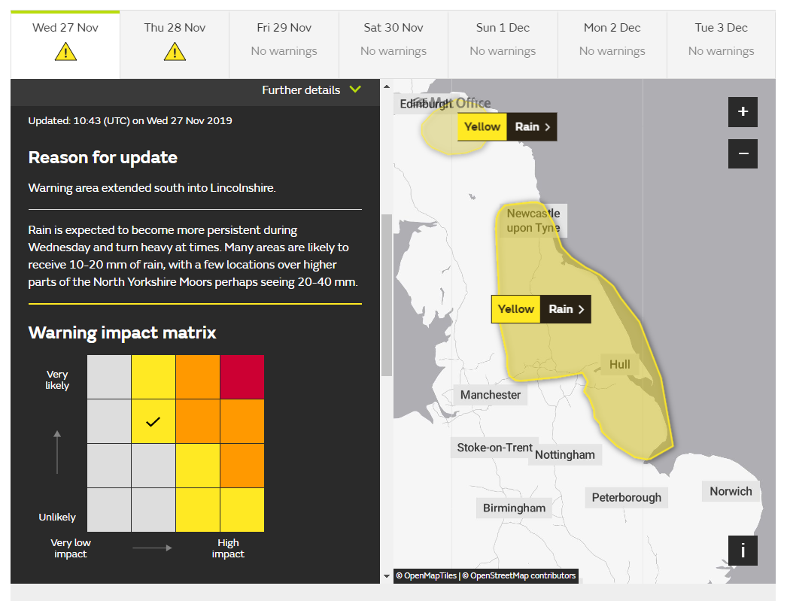The image size is (787, 601).
Task: Click the red high-impact matrix cell
Action: pyautogui.click(x=242, y=376)
